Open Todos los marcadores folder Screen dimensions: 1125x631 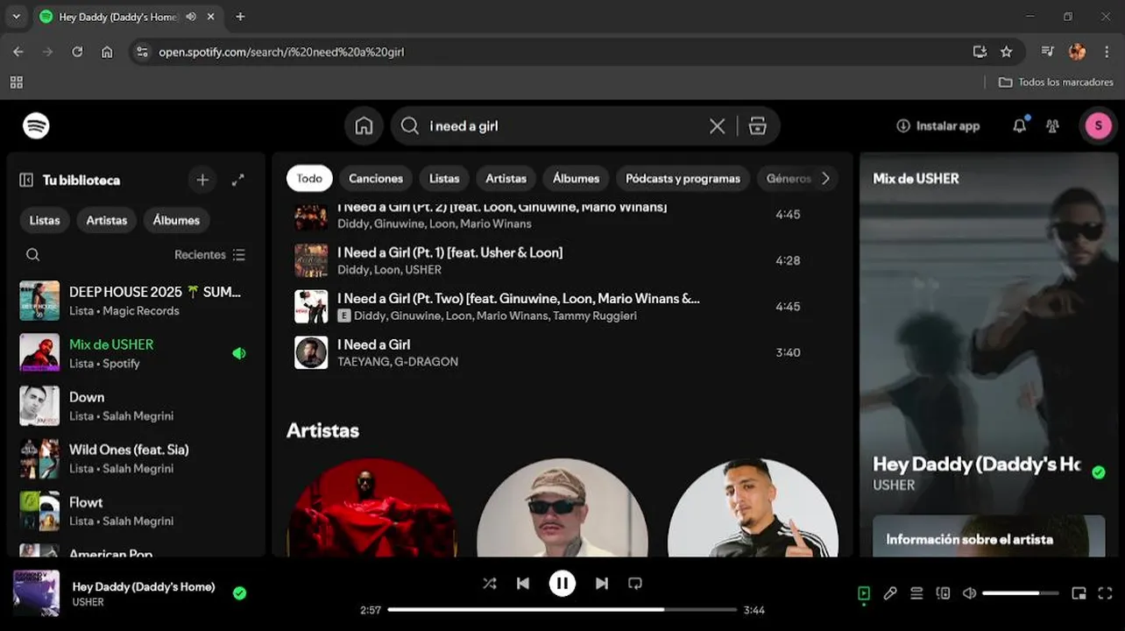click(1057, 82)
